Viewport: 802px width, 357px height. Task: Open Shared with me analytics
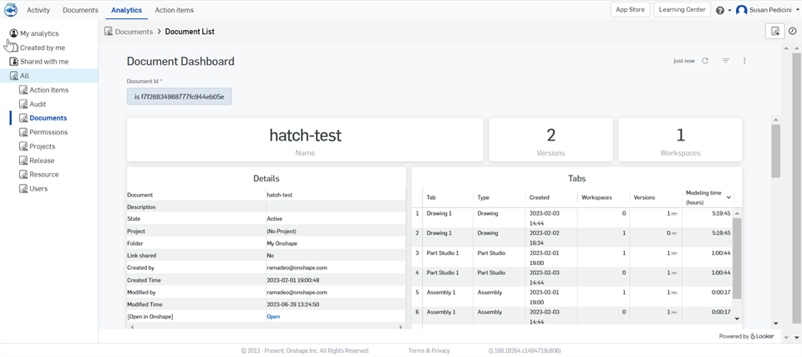44,62
